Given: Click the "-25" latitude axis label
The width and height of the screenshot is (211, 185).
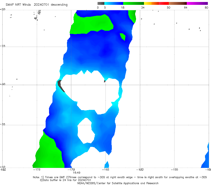Looking at the screenshot, I should coord(3,46).
